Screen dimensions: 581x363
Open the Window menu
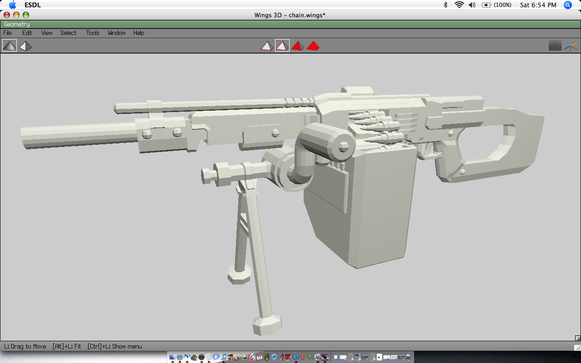[x=116, y=33]
